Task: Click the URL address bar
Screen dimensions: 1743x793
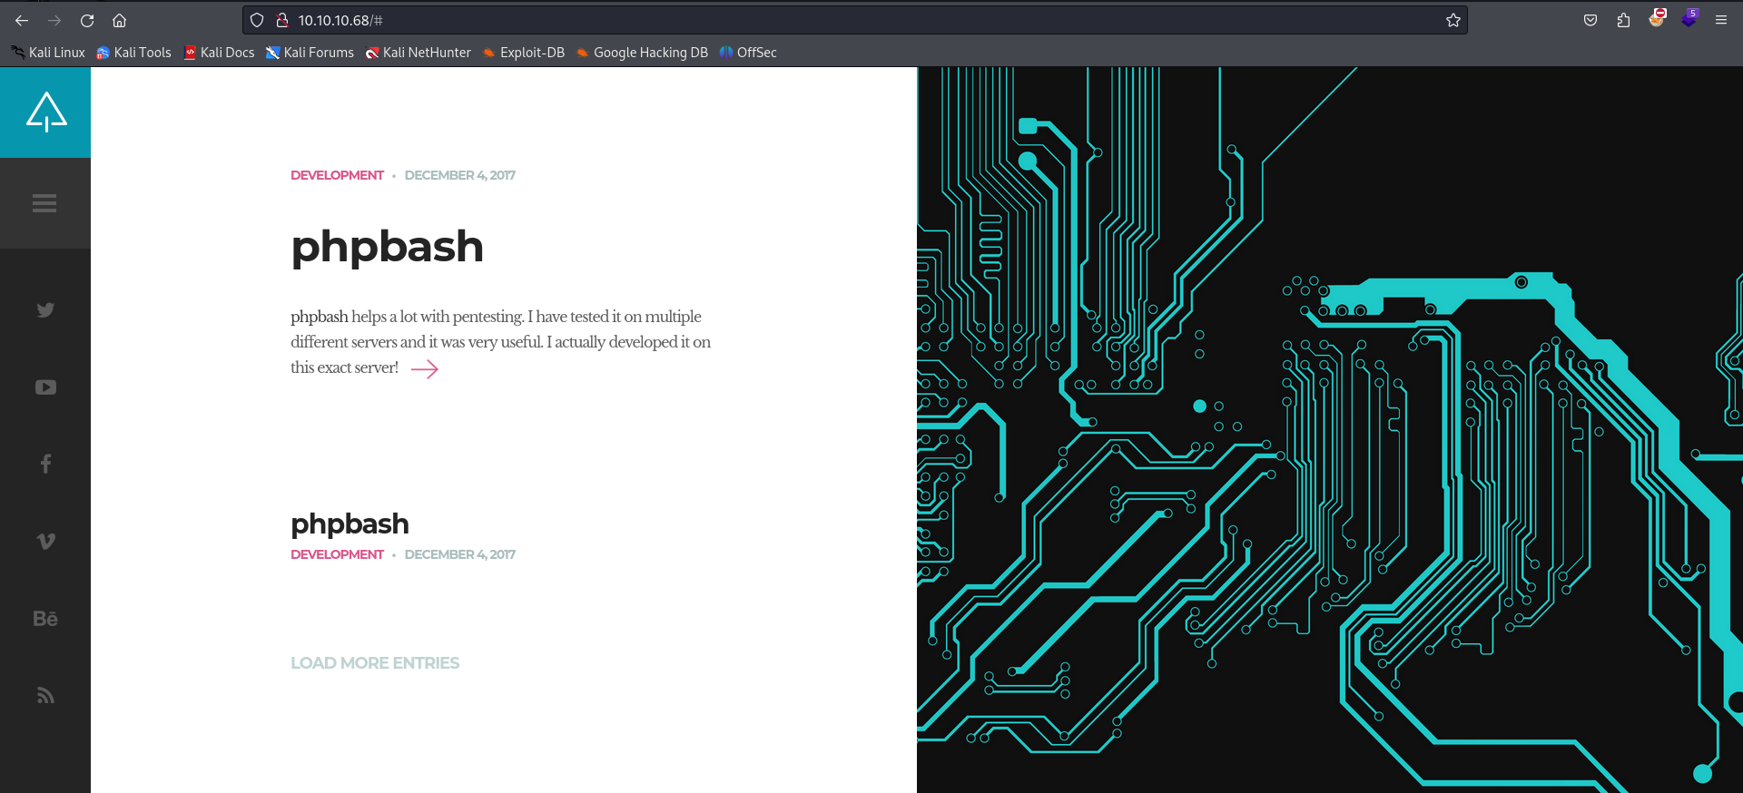Action: pyautogui.click(x=817, y=20)
